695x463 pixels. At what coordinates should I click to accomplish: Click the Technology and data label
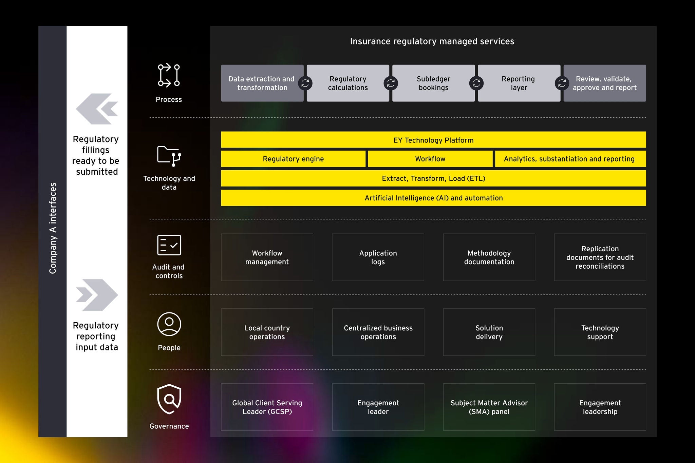169,183
